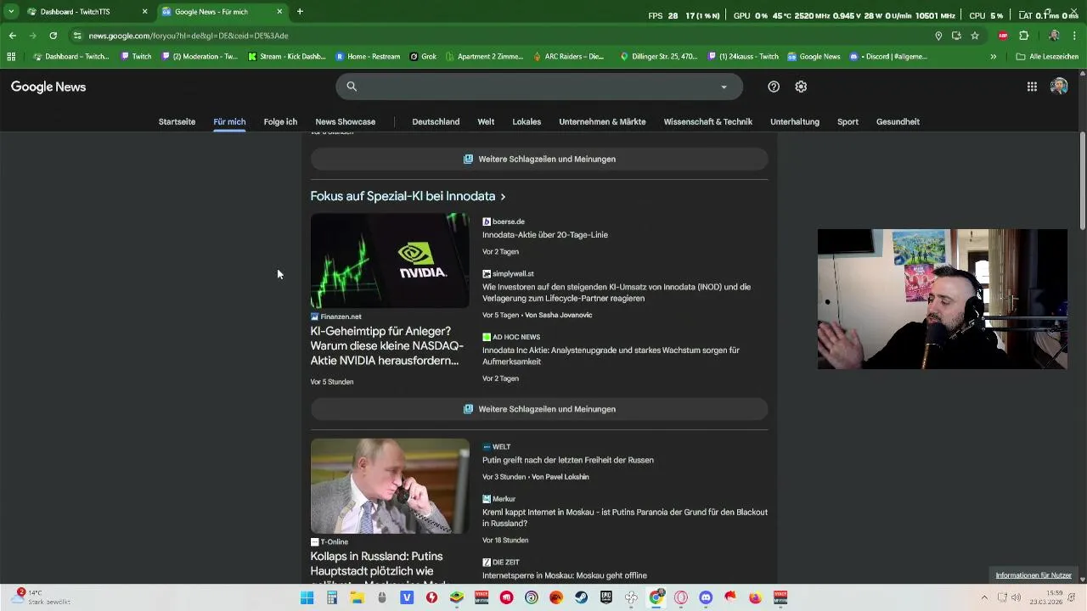The width and height of the screenshot is (1087, 611).
Task: Open Unternehmen & Märkte section
Action: pyautogui.click(x=602, y=121)
